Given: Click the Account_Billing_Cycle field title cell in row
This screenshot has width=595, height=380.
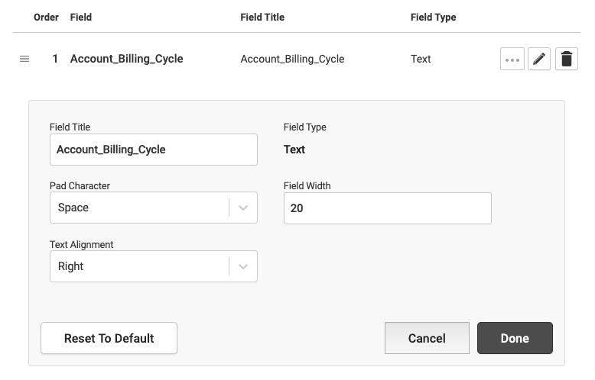Looking at the screenshot, I should (292, 59).
